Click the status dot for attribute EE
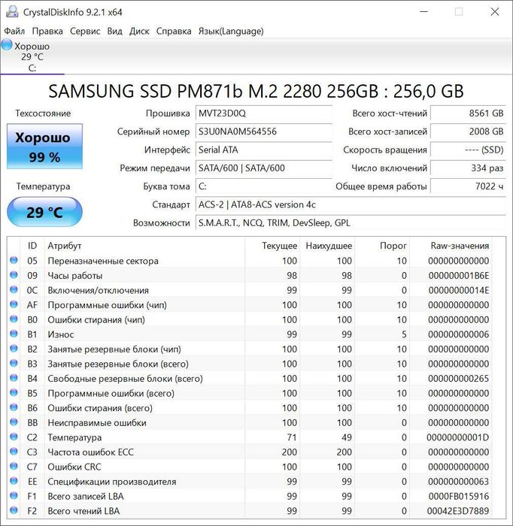This screenshot has width=513, height=526. pos(14,481)
